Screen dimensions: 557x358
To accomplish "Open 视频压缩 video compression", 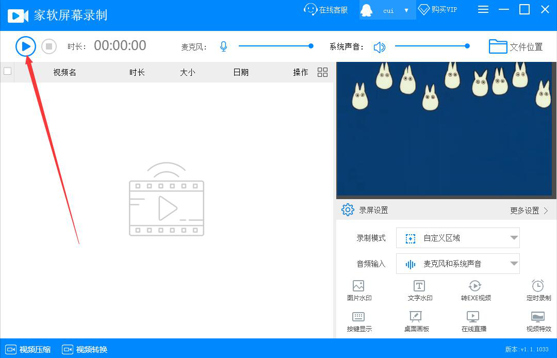I will [28, 349].
